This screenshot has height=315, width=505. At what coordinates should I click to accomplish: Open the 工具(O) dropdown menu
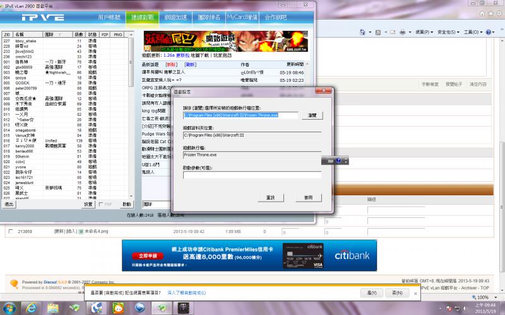(x=473, y=32)
